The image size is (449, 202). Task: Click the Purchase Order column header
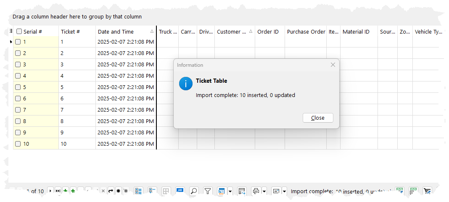306,31
